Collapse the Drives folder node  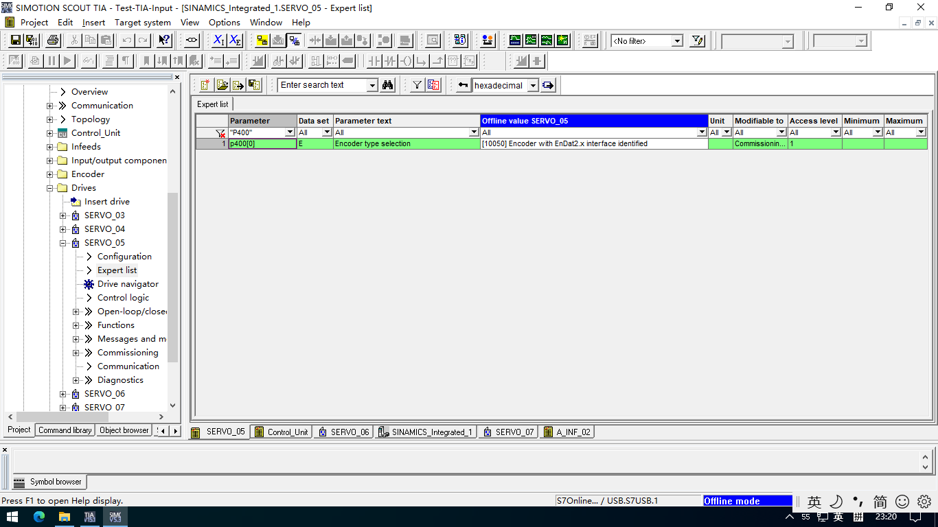pos(50,188)
